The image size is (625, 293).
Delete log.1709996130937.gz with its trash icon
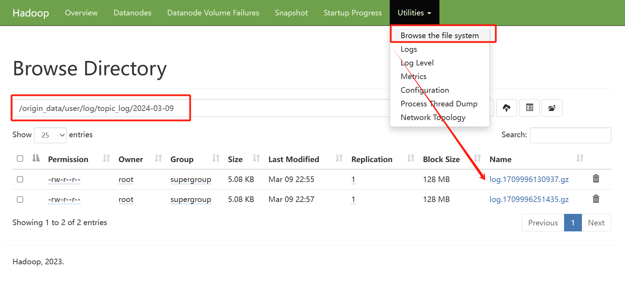(x=596, y=179)
